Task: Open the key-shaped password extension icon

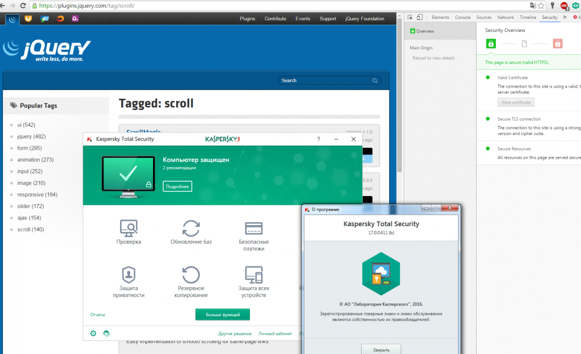Action: pos(552,6)
